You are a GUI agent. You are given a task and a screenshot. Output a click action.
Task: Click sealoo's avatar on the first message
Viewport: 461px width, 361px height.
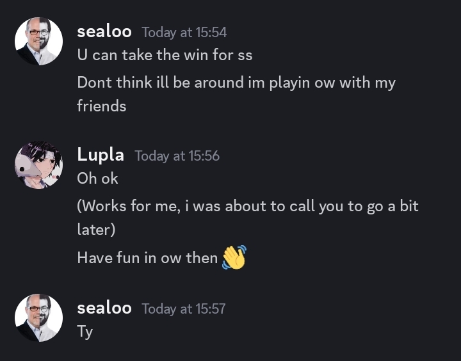point(38,42)
